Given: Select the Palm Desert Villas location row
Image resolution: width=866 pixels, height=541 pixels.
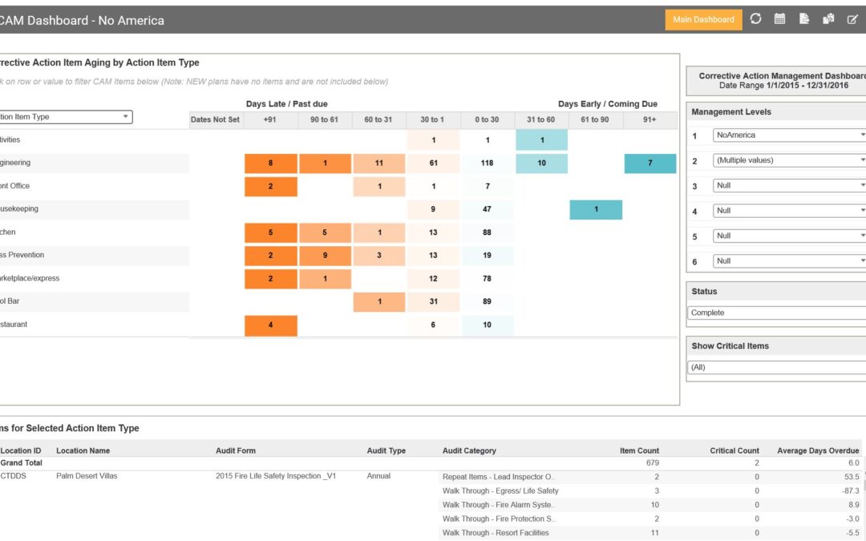Looking at the screenshot, I should pos(87,476).
